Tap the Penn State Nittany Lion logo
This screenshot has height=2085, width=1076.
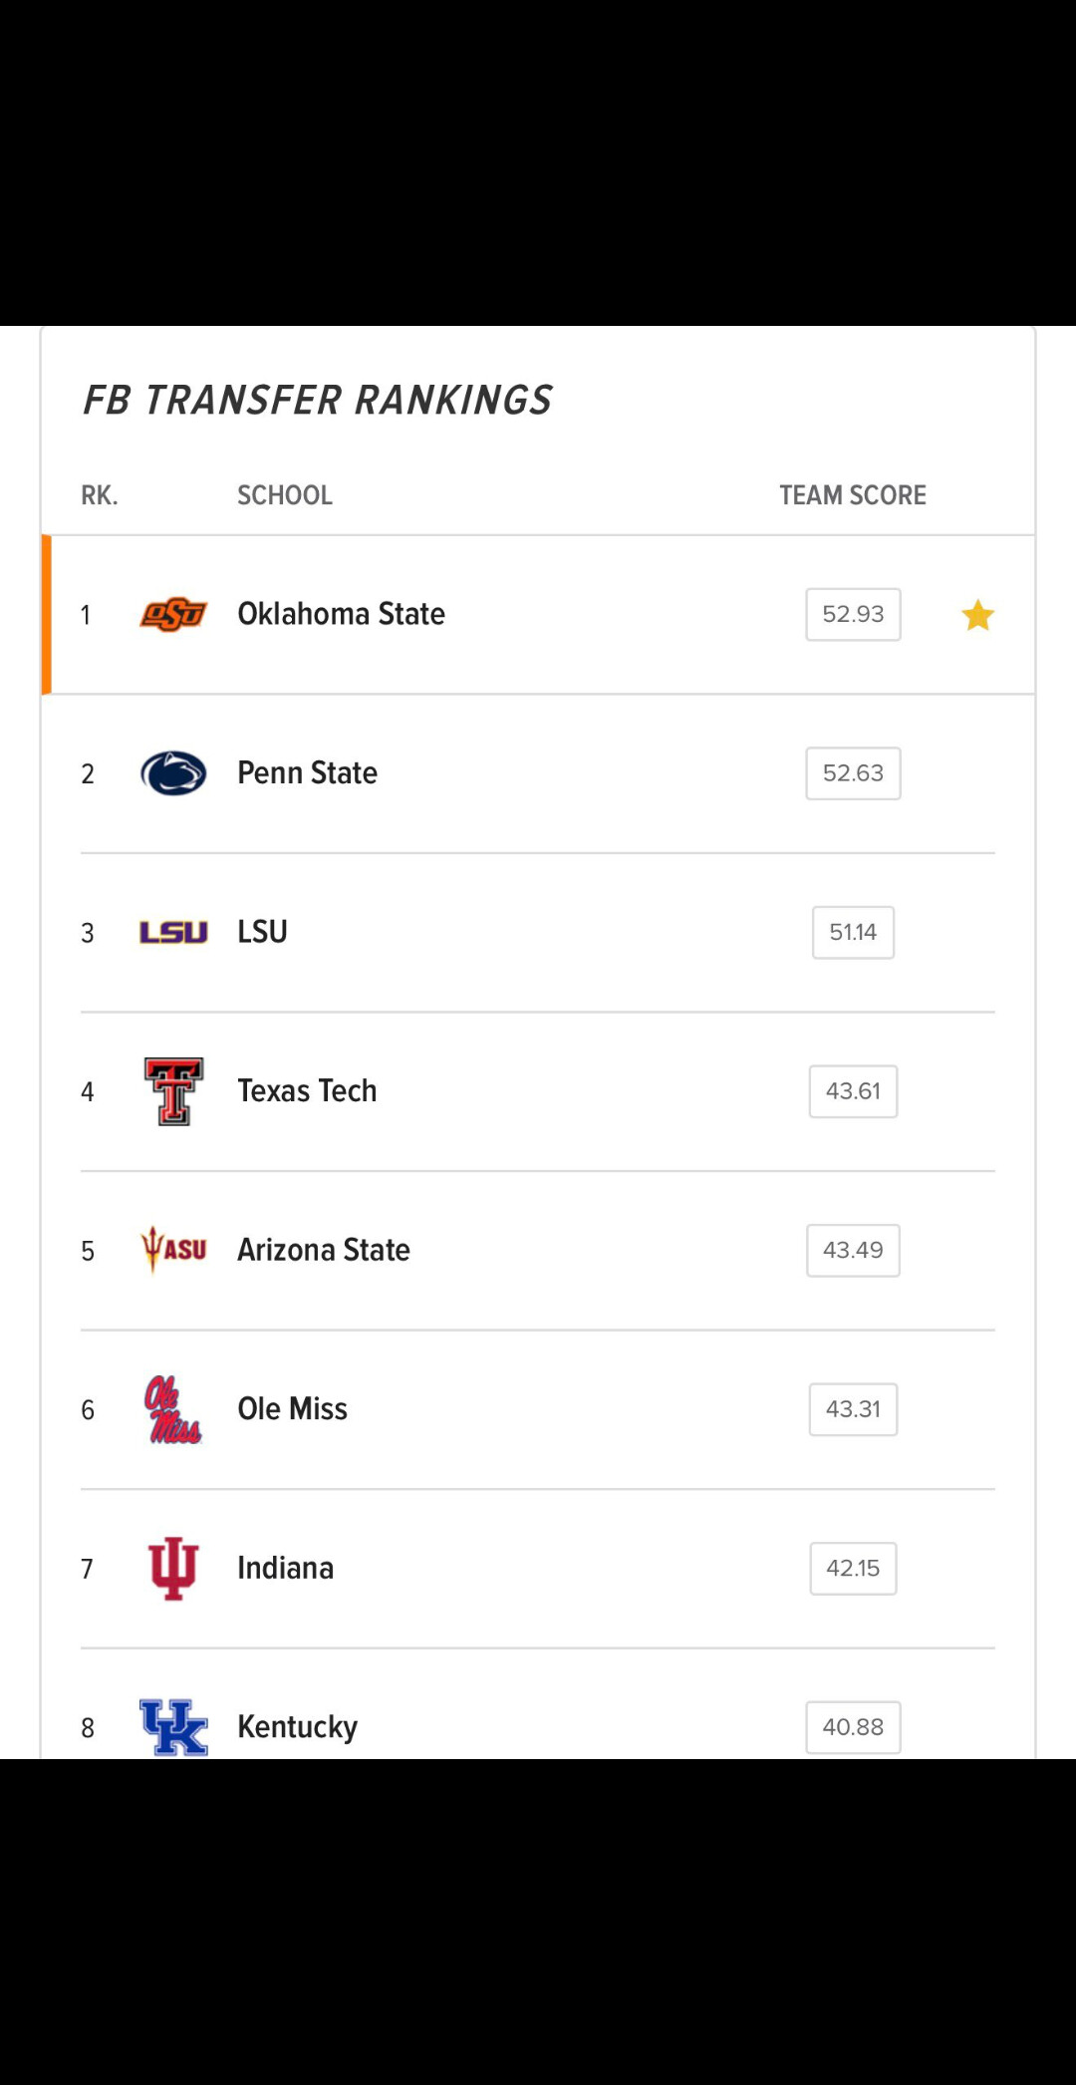(173, 773)
